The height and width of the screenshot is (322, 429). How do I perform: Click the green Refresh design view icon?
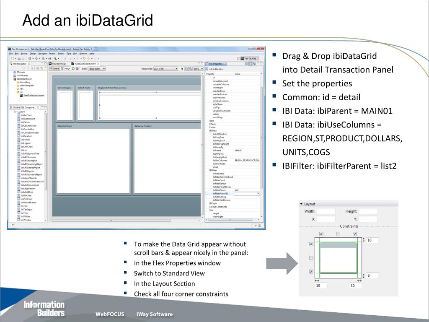(73, 69)
